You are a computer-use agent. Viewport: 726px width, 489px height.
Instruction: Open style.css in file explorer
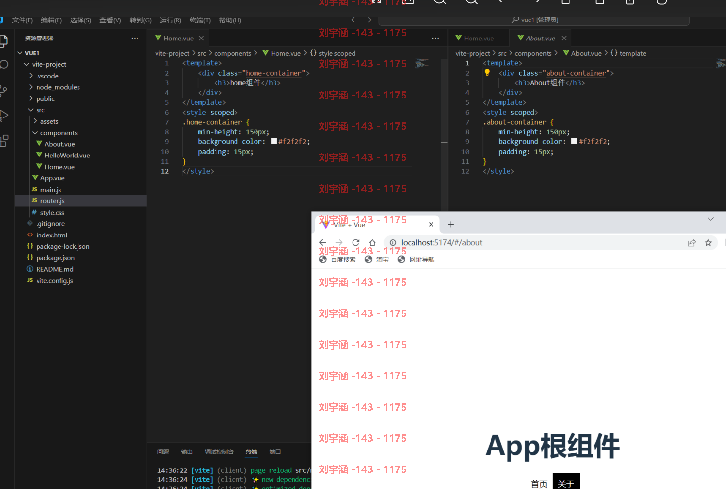coord(80,213)
